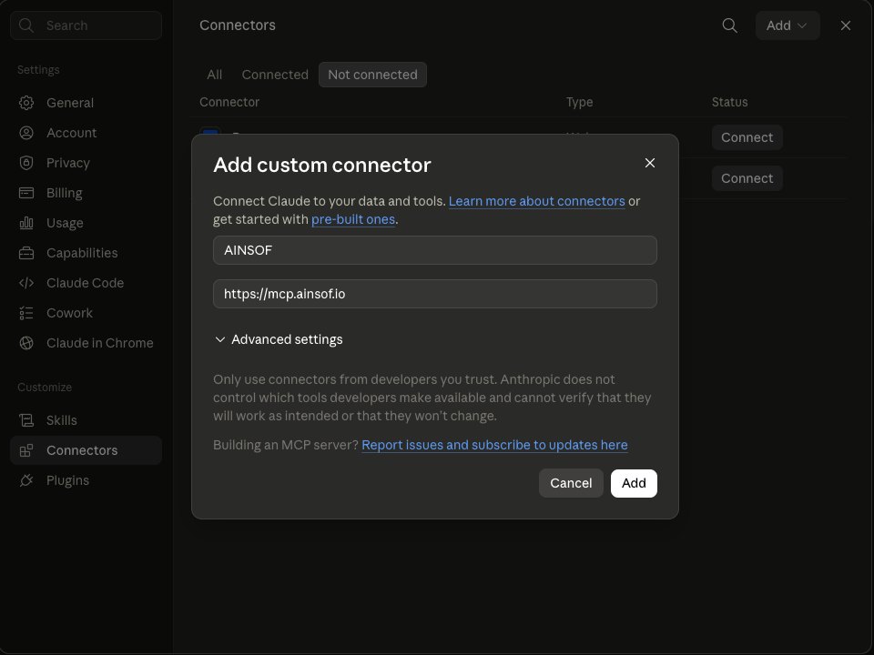Screen dimensions: 874x655
Task: Switch to the Connected tab
Action: pos(275,75)
